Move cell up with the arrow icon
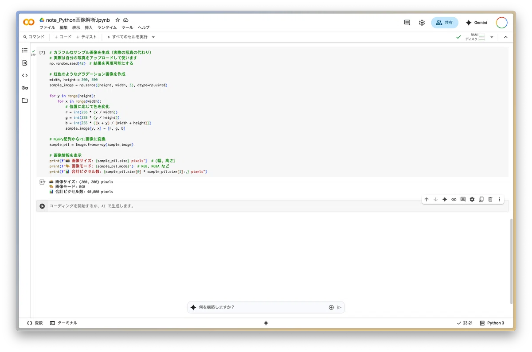 point(426,200)
